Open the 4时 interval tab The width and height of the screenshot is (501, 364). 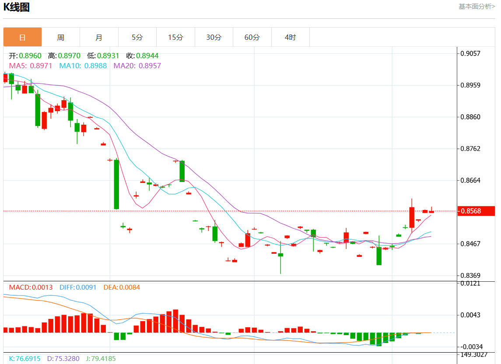click(x=291, y=37)
